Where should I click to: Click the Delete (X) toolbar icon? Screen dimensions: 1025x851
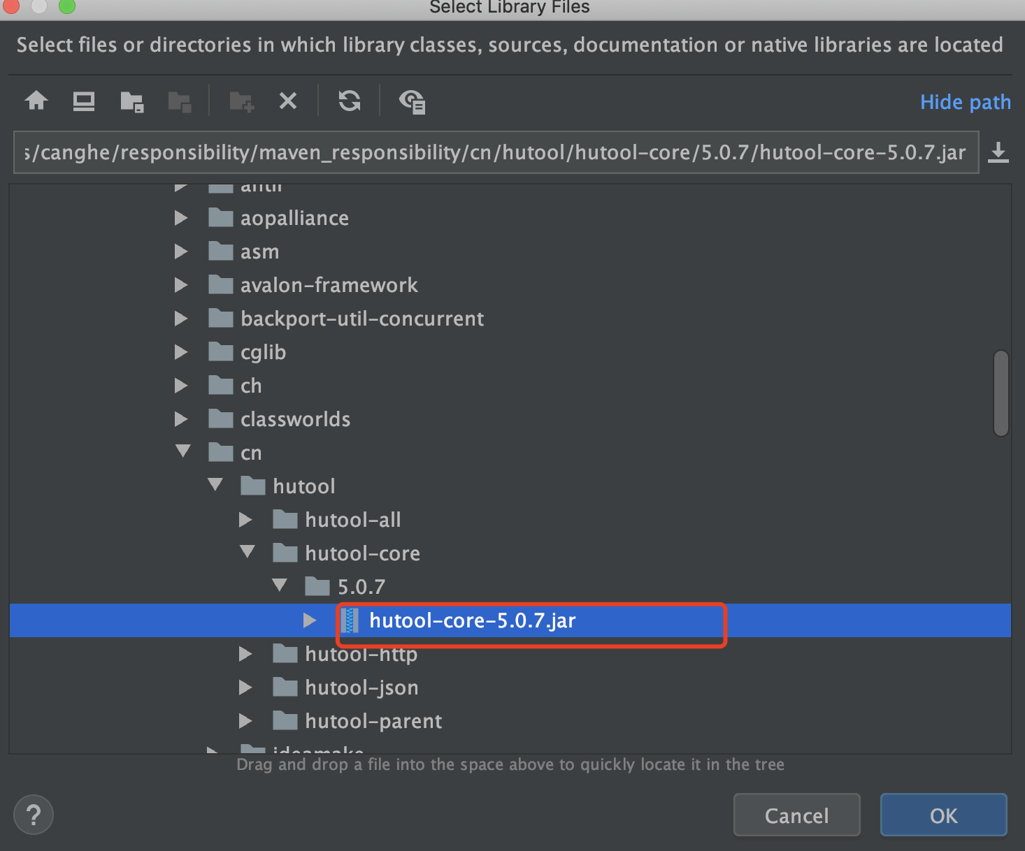coord(288,101)
